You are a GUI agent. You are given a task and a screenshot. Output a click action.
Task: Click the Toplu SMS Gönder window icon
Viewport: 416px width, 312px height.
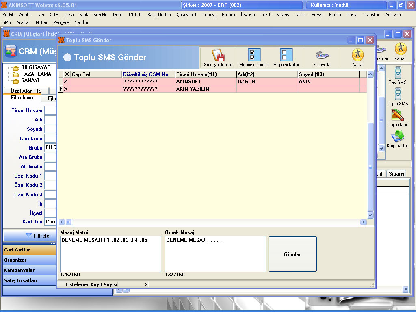(61, 40)
